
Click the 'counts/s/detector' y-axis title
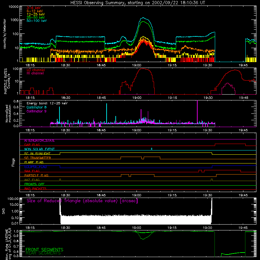(x=5, y=34)
